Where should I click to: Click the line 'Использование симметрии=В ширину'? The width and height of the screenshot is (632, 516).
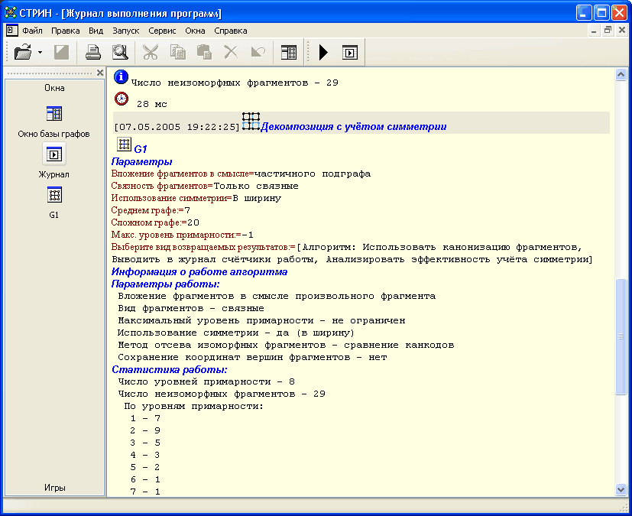196,198
